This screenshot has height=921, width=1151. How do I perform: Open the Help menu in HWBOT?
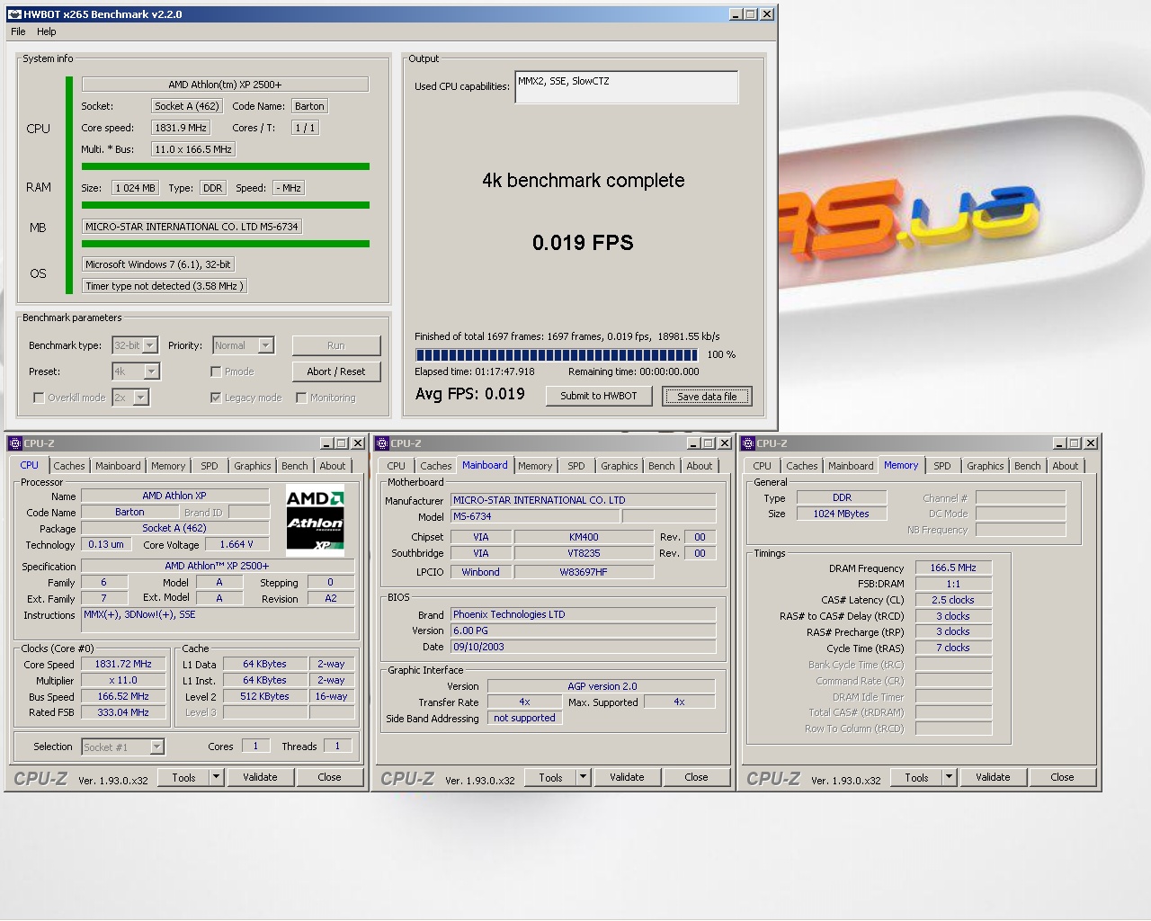coord(47,31)
